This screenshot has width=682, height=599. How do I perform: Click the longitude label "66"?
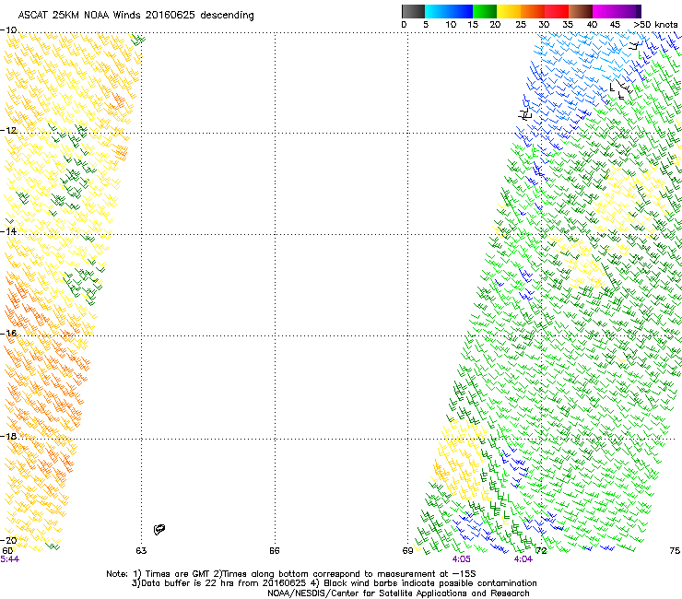coord(274,550)
